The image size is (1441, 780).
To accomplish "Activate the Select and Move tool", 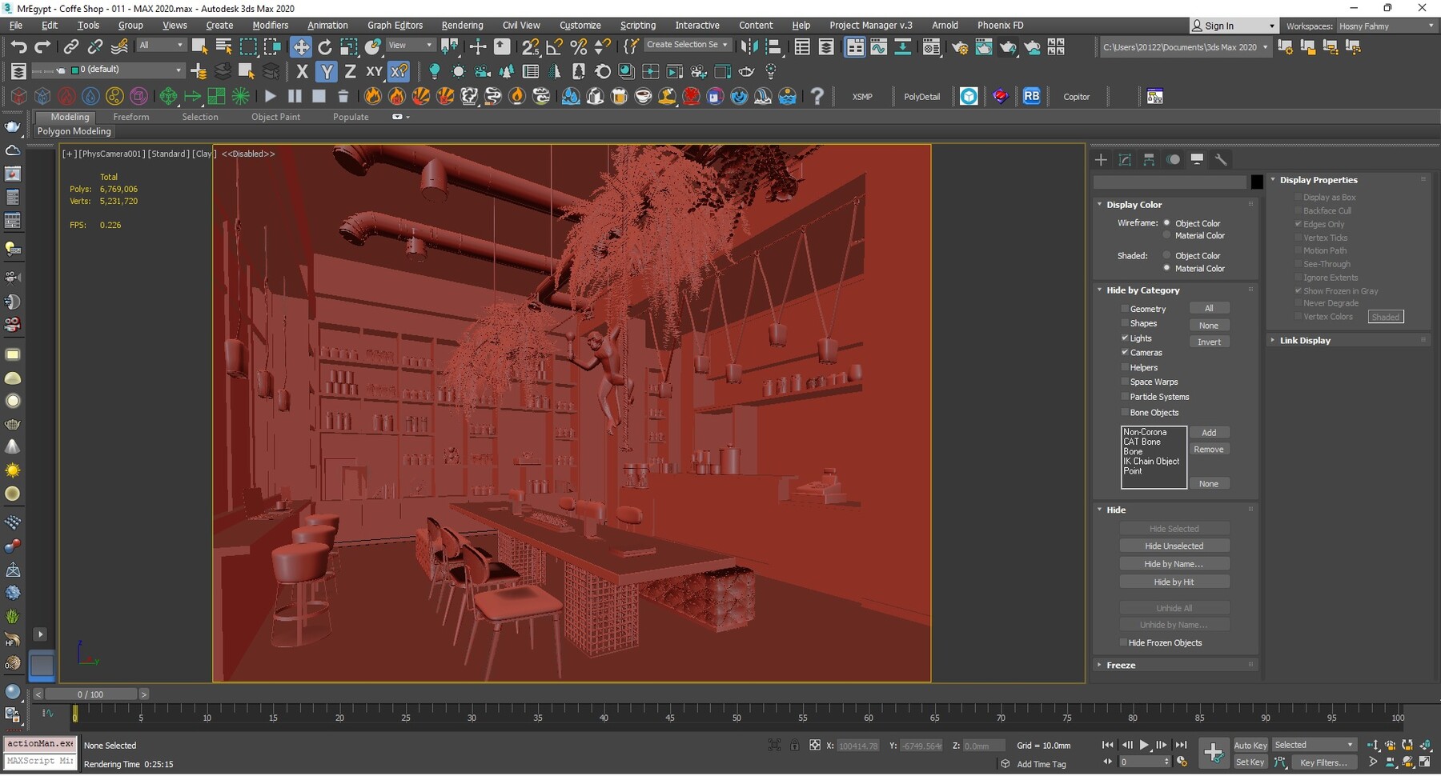I will click(x=301, y=47).
